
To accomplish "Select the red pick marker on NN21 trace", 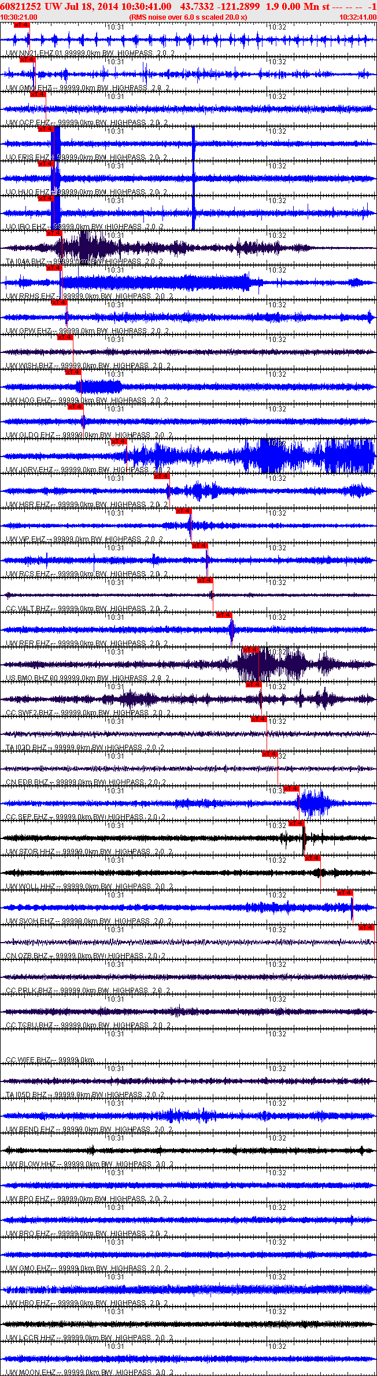I will pos(21,25).
